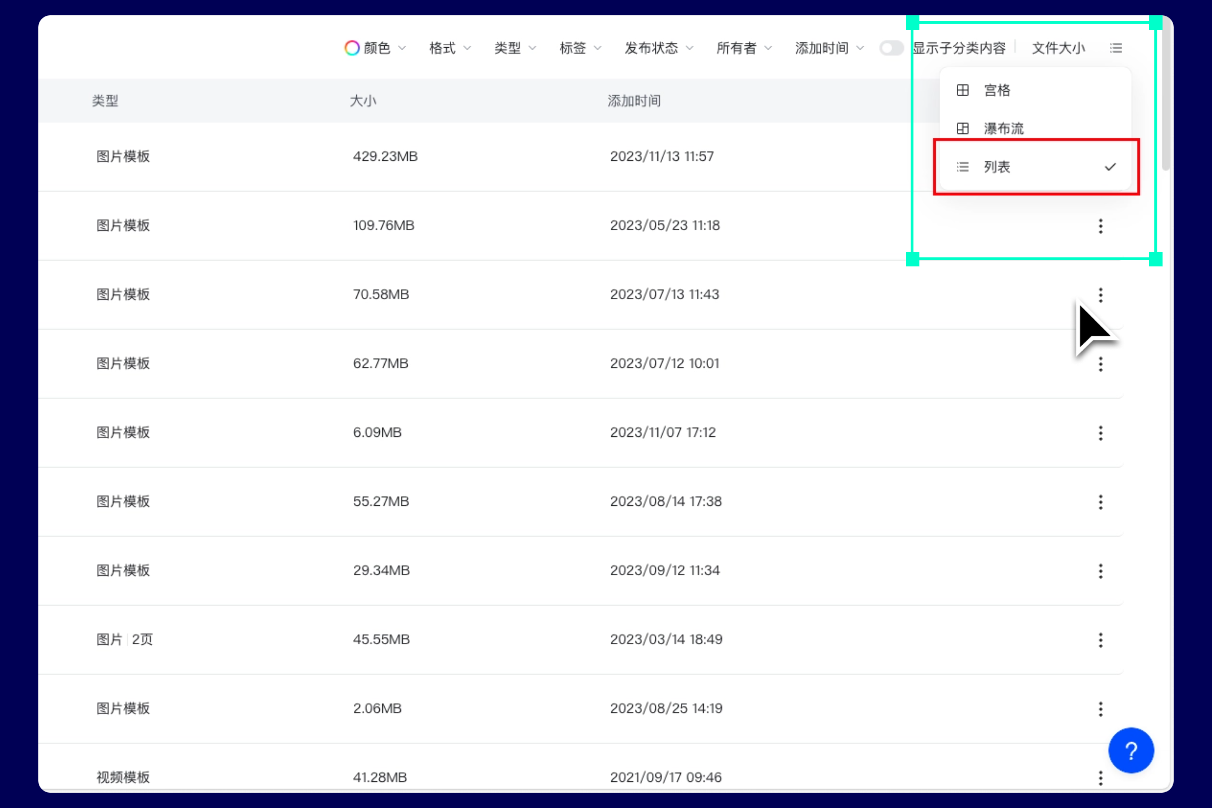Click the 2.06MB size cell
This screenshot has height=808, width=1212.
(377, 709)
